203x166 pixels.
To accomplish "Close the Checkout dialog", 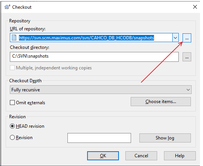I will click(195, 7).
